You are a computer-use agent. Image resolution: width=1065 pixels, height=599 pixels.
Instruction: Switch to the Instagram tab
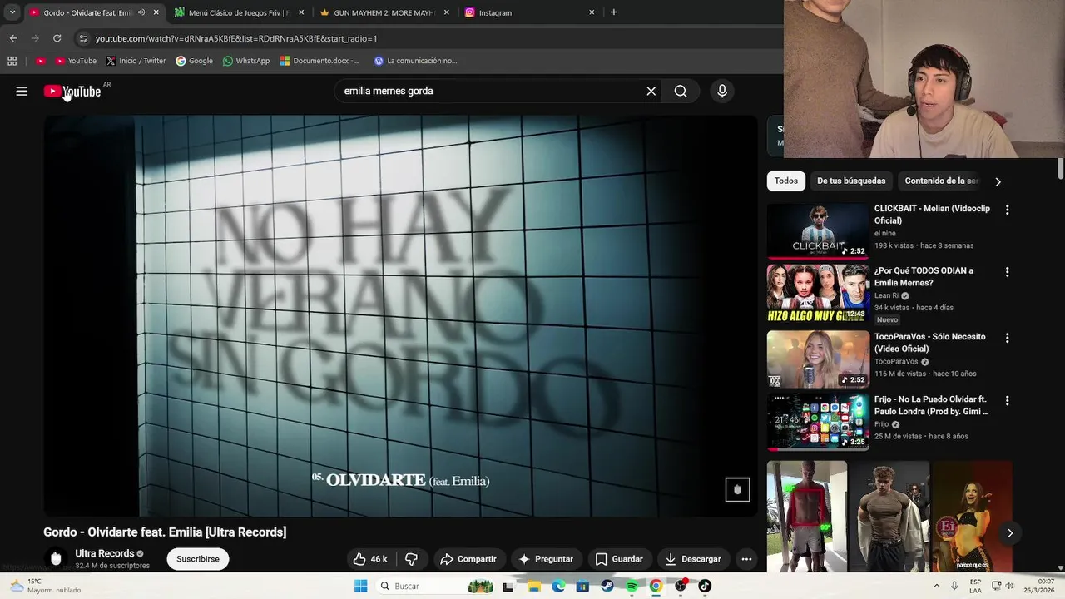(x=530, y=12)
